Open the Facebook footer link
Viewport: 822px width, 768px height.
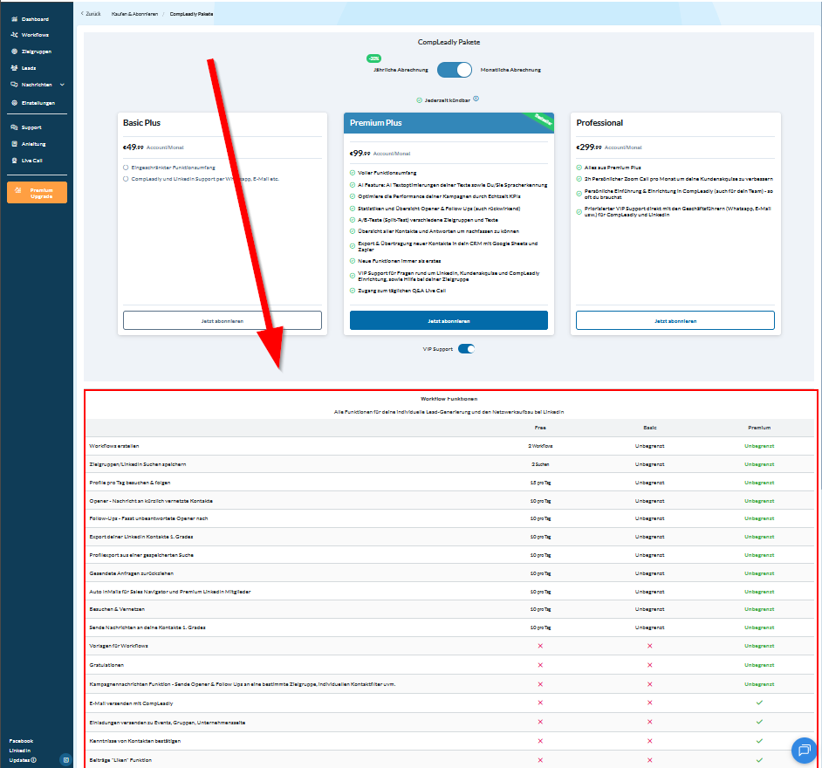[21, 741]
